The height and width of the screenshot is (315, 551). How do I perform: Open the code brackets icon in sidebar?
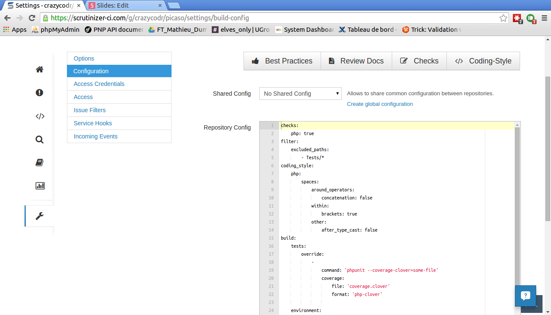click(39, 116)
